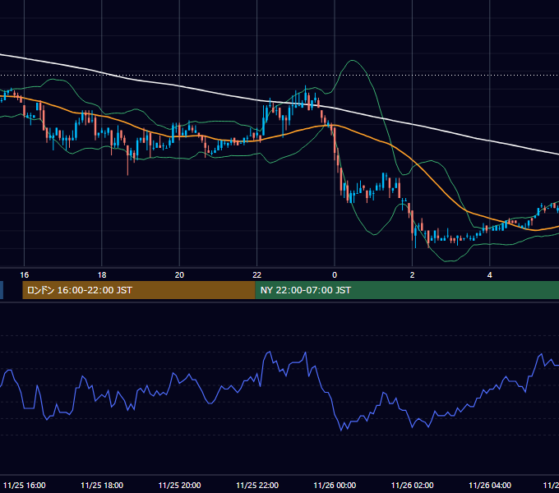Click hour label 4 on price chart axis

point(490,274)
